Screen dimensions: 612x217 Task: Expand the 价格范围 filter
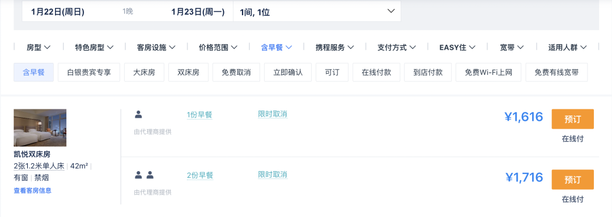[x=218, y=48]
